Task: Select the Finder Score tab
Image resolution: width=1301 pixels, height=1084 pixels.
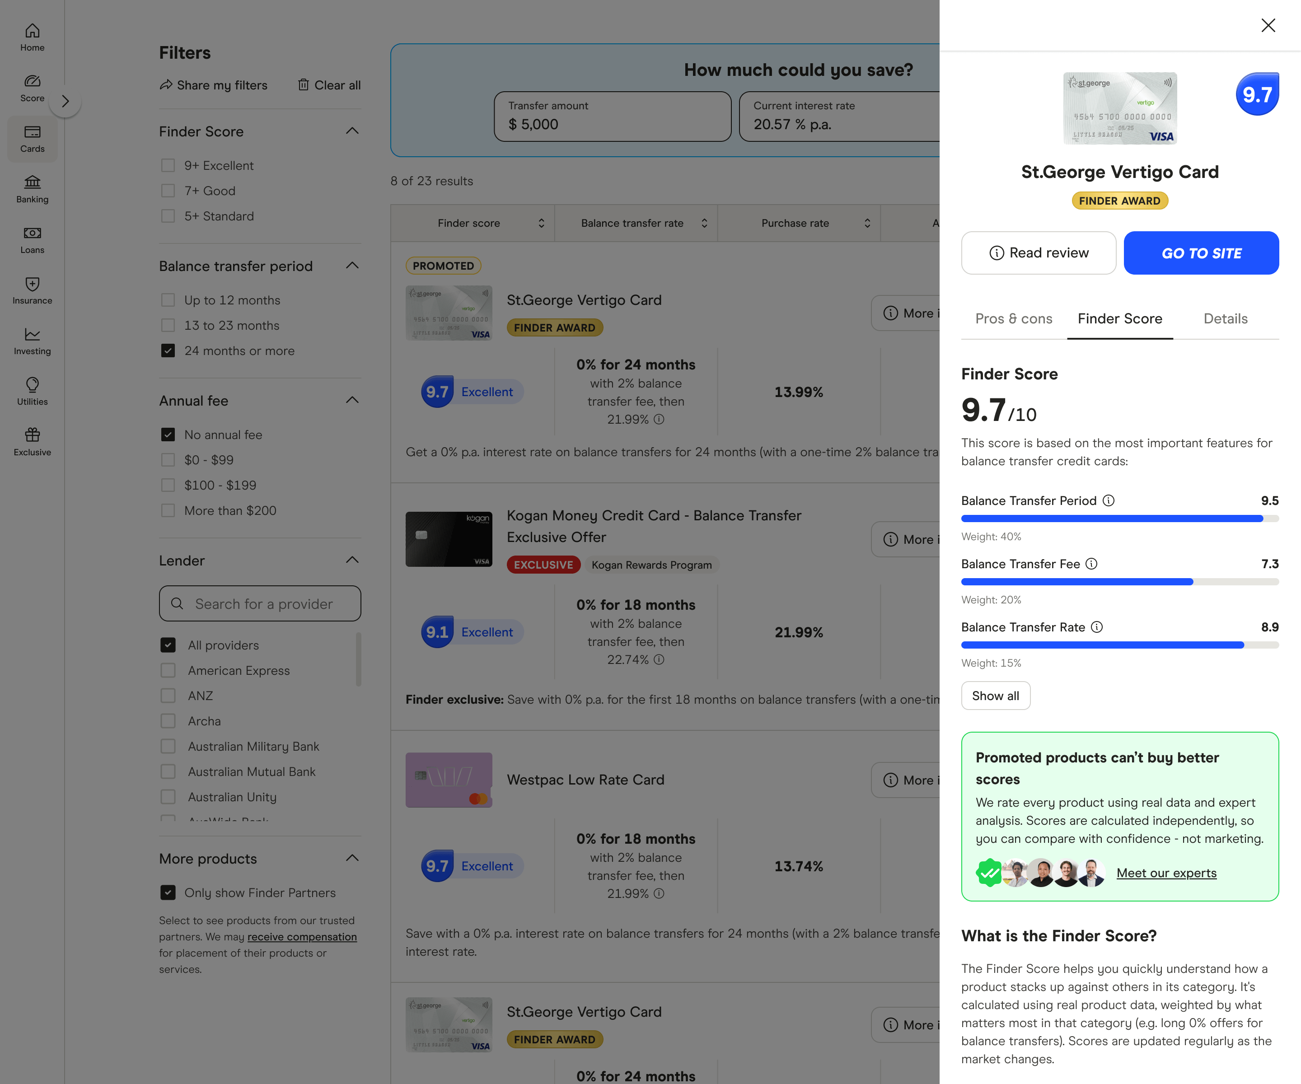Action: tap(1119, 318)
